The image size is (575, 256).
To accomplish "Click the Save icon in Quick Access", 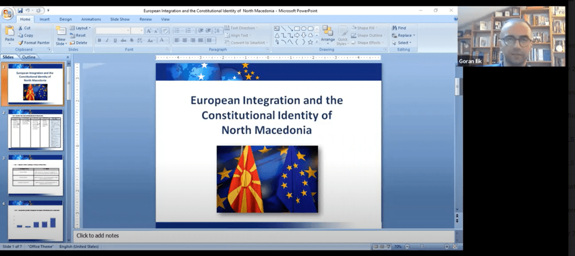I will [x=20, y=11].
